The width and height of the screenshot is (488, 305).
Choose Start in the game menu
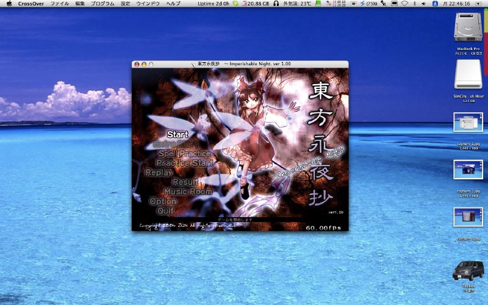tap(178, 134)
